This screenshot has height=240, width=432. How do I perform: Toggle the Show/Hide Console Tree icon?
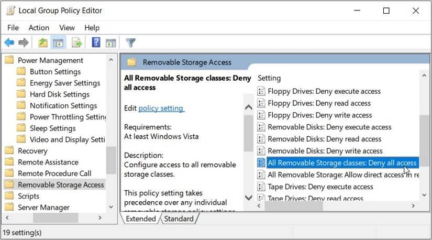click(58, 43)
